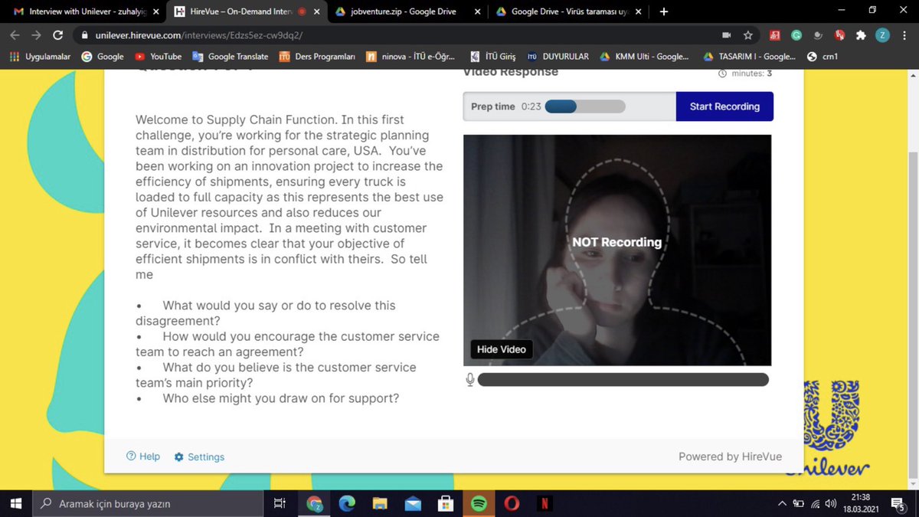This screenshot has height=517, width=919.
Task: Open ninova İTÜ e-Öğr bookmark
Action: [410, 56]
